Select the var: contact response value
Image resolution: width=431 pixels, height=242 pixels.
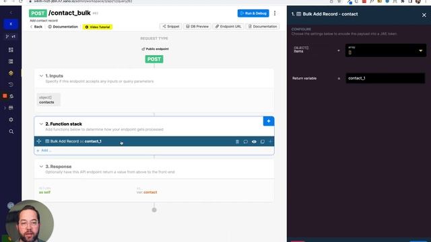point(147,192)
